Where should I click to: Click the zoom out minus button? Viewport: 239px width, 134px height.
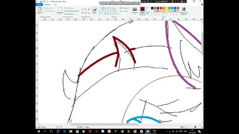click(186, 127)
